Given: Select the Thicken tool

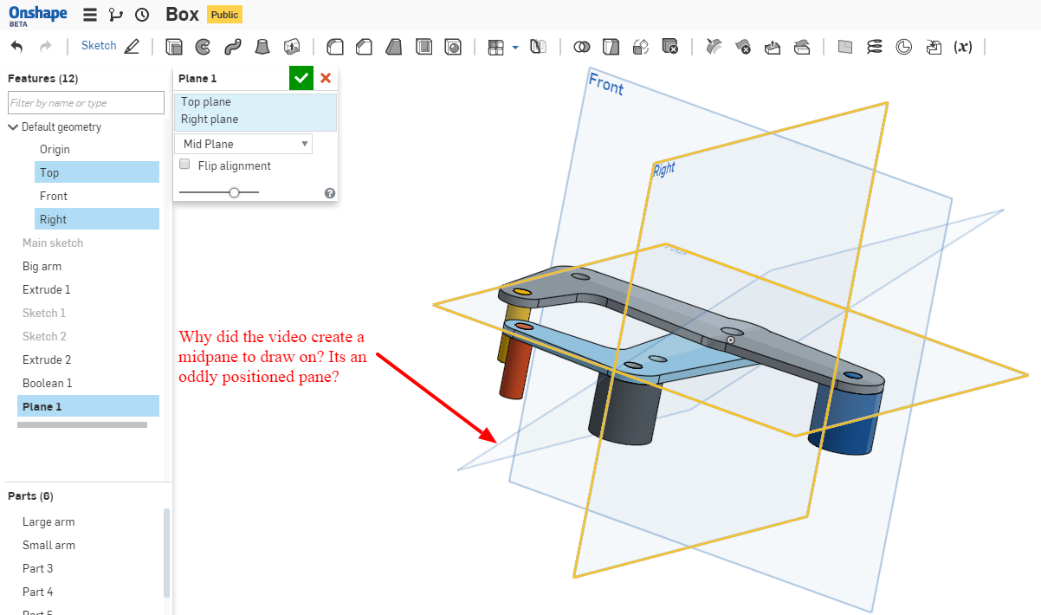Looking at the screenshot, I should pos(292,47).
